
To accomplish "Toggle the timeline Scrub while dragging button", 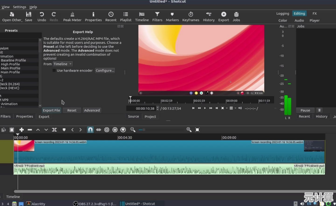I will coord(98,130).
